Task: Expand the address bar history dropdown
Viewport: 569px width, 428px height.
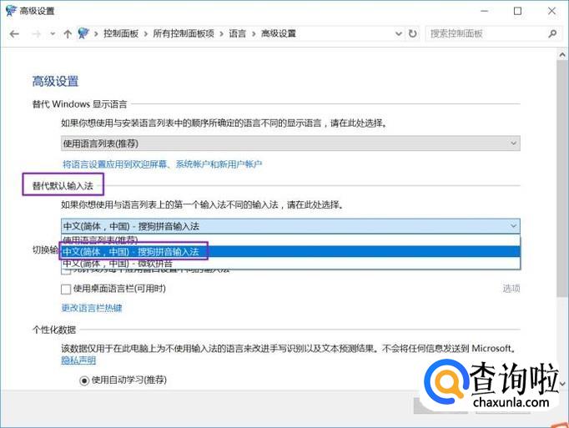Action: coord(399,34)
